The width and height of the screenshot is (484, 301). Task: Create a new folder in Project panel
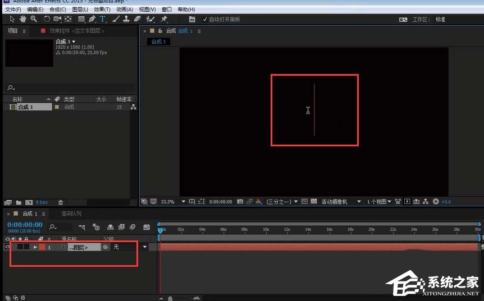tap(19, 202)
